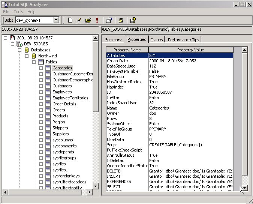Collapse the Tables tree node
This screenshot has height=204, width=253.
tap(34, 62)
